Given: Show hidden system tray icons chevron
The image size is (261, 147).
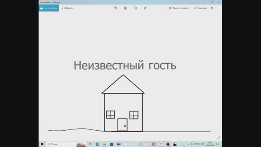Looking at the screenshot, I should [x=188, y=144].
